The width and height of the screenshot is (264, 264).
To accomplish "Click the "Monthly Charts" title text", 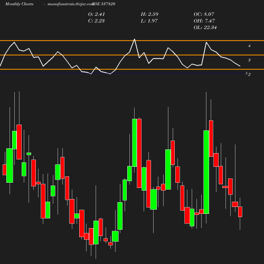I will 19,4.
